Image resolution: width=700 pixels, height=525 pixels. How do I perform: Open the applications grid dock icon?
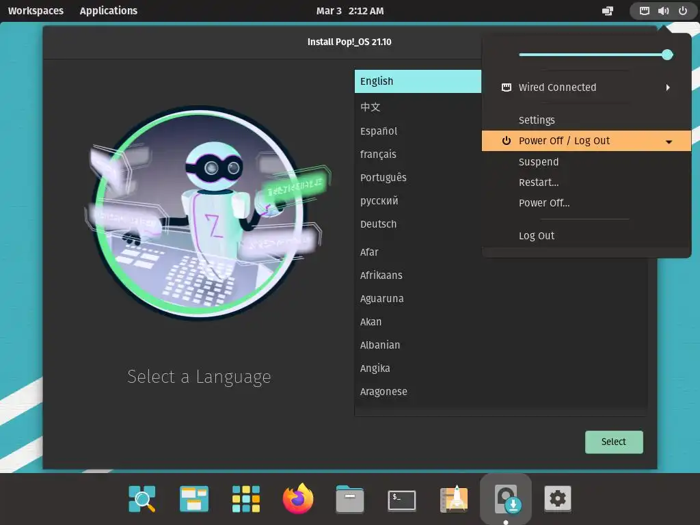point(246,498)
